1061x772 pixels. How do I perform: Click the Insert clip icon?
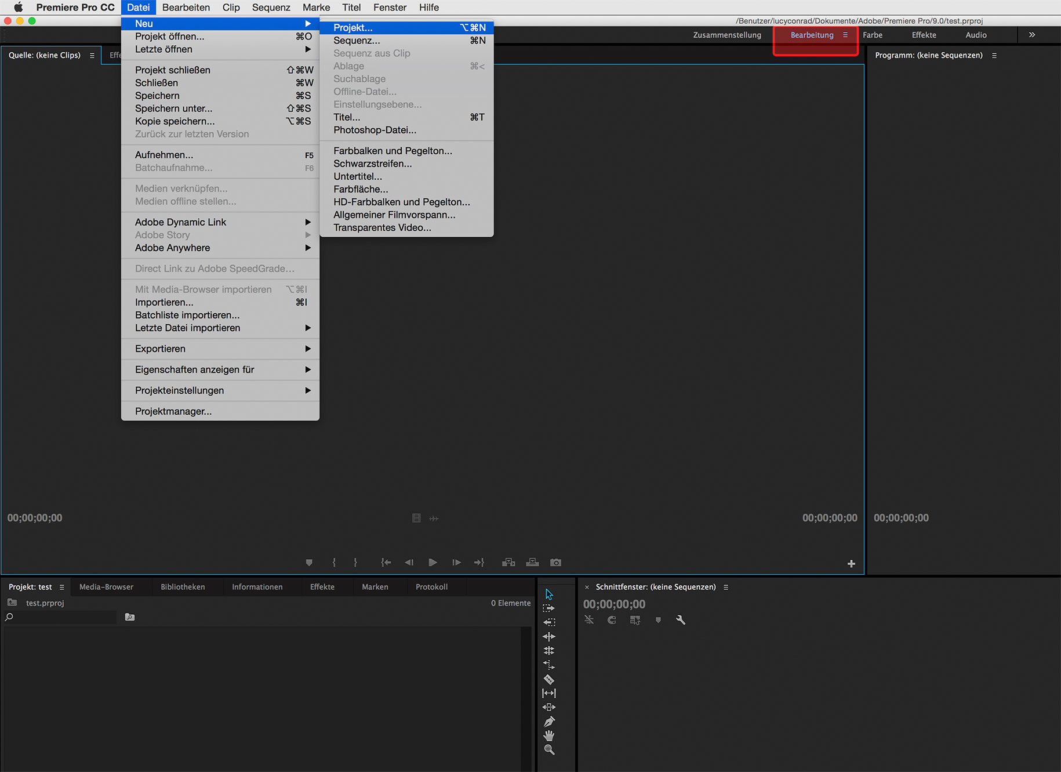click(508, 563)
